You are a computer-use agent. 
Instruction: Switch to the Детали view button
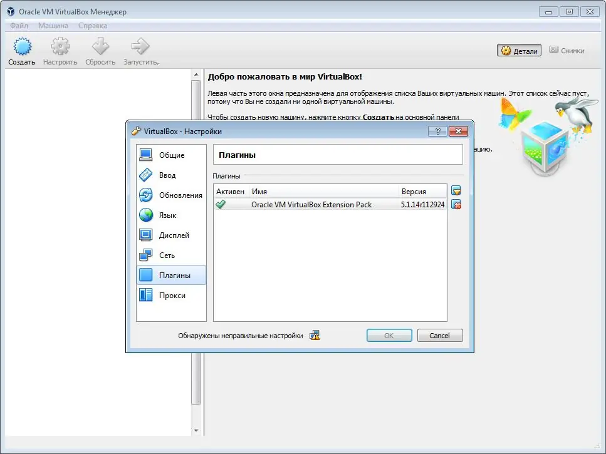coord(519,51)
